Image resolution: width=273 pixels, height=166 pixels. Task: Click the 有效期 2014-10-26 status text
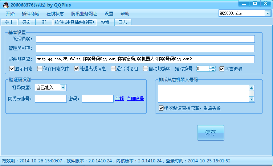coord(32,161)
